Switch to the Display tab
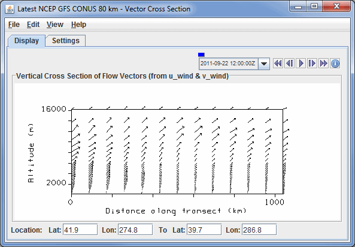 tap(26, 41)
